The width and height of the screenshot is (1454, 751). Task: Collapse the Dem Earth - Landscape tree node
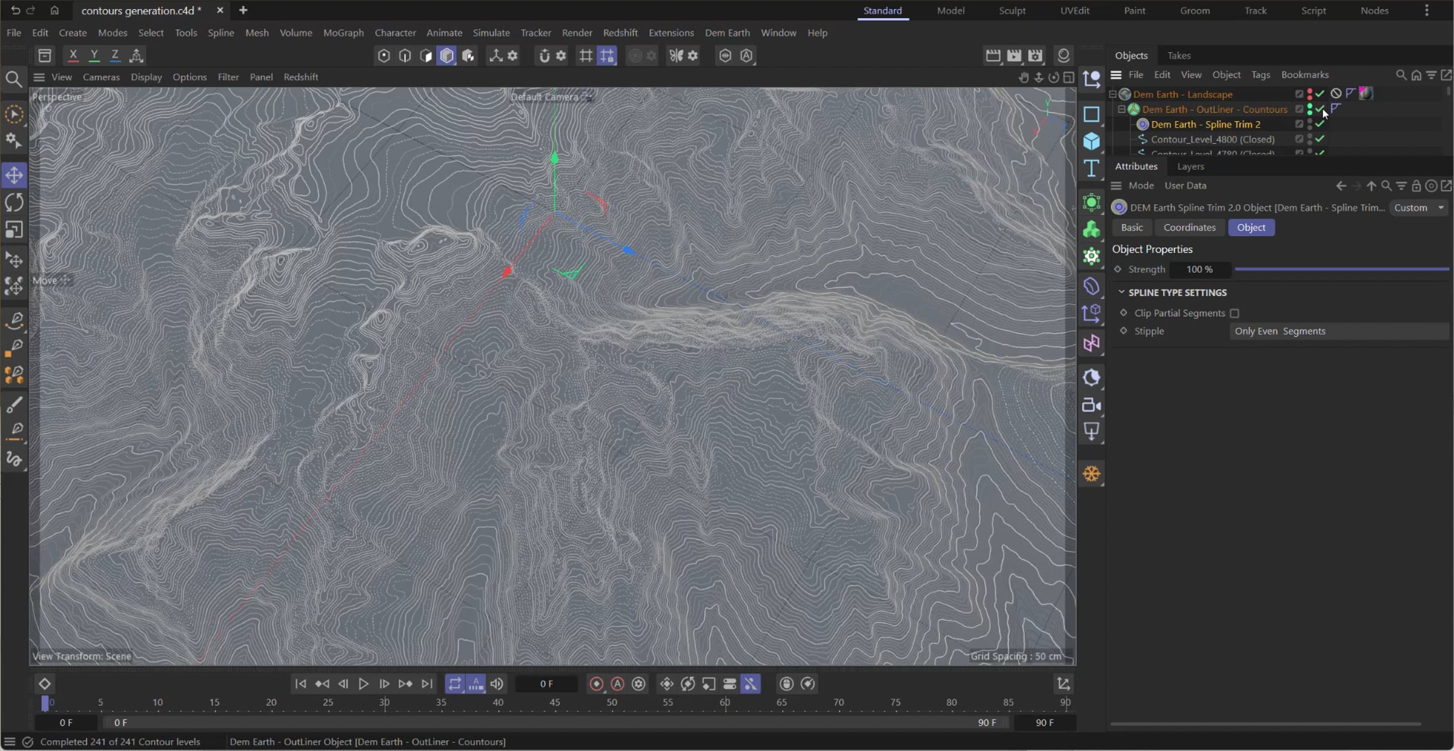(1112, 94)
